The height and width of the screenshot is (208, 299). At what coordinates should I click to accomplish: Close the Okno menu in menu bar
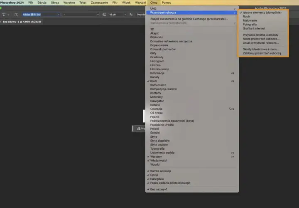coord(154,2)
